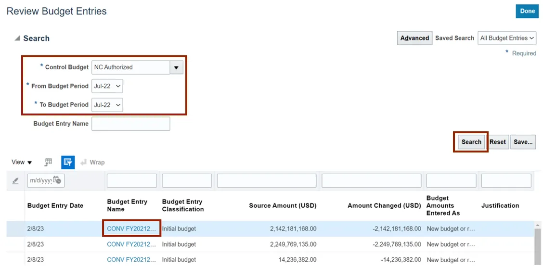
Task: Click the Source Amount (USD) column header
Action: pyautogui.click(x=283, y=206)
